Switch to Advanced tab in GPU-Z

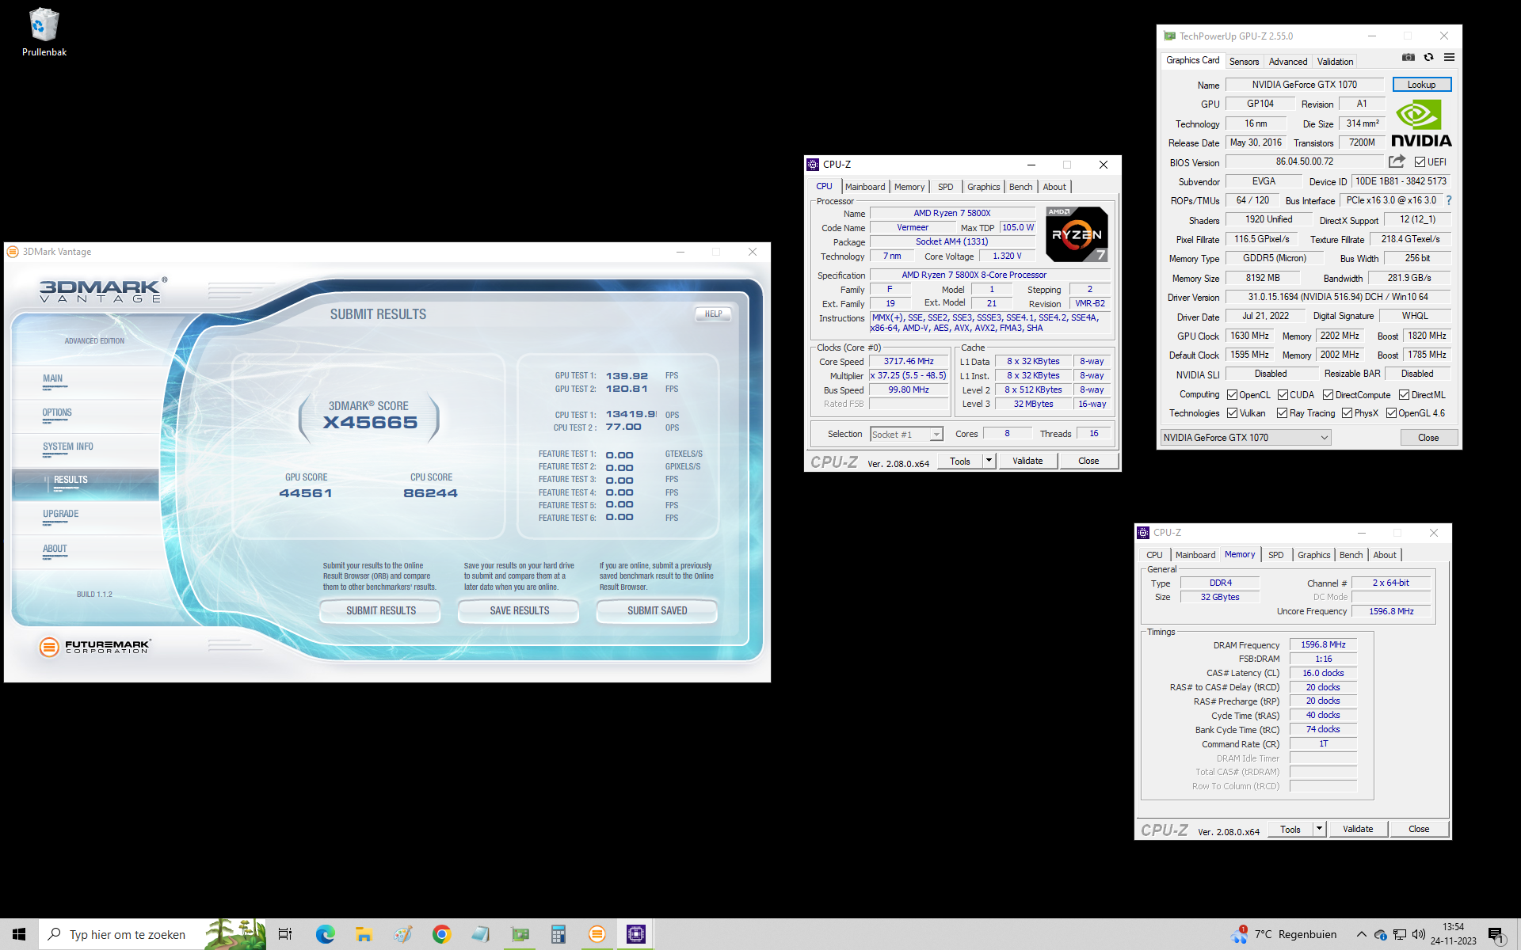1288,62
